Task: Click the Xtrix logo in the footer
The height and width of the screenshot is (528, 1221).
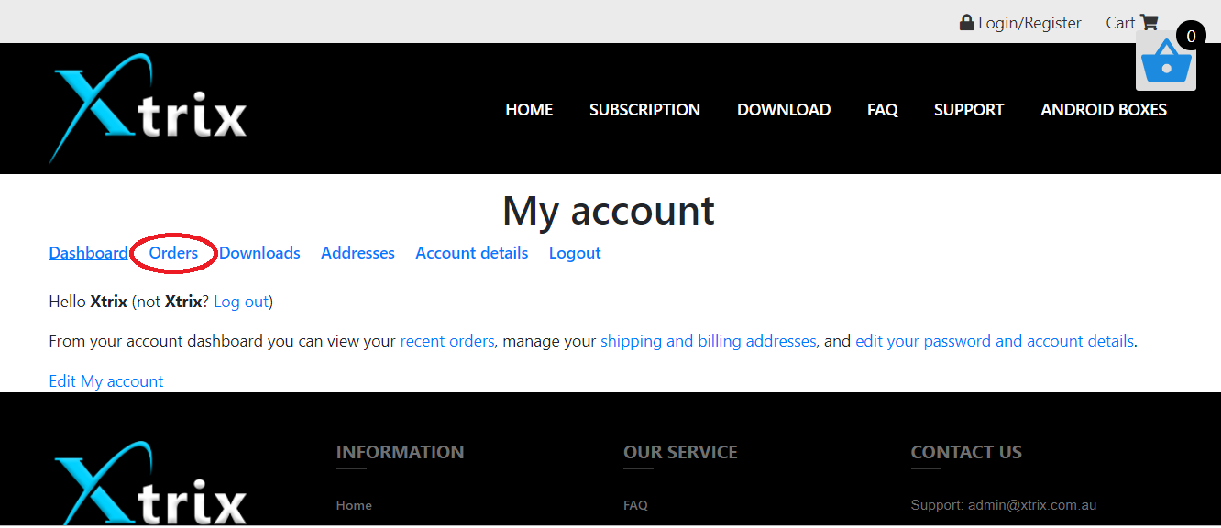Action: pos(148,483)
